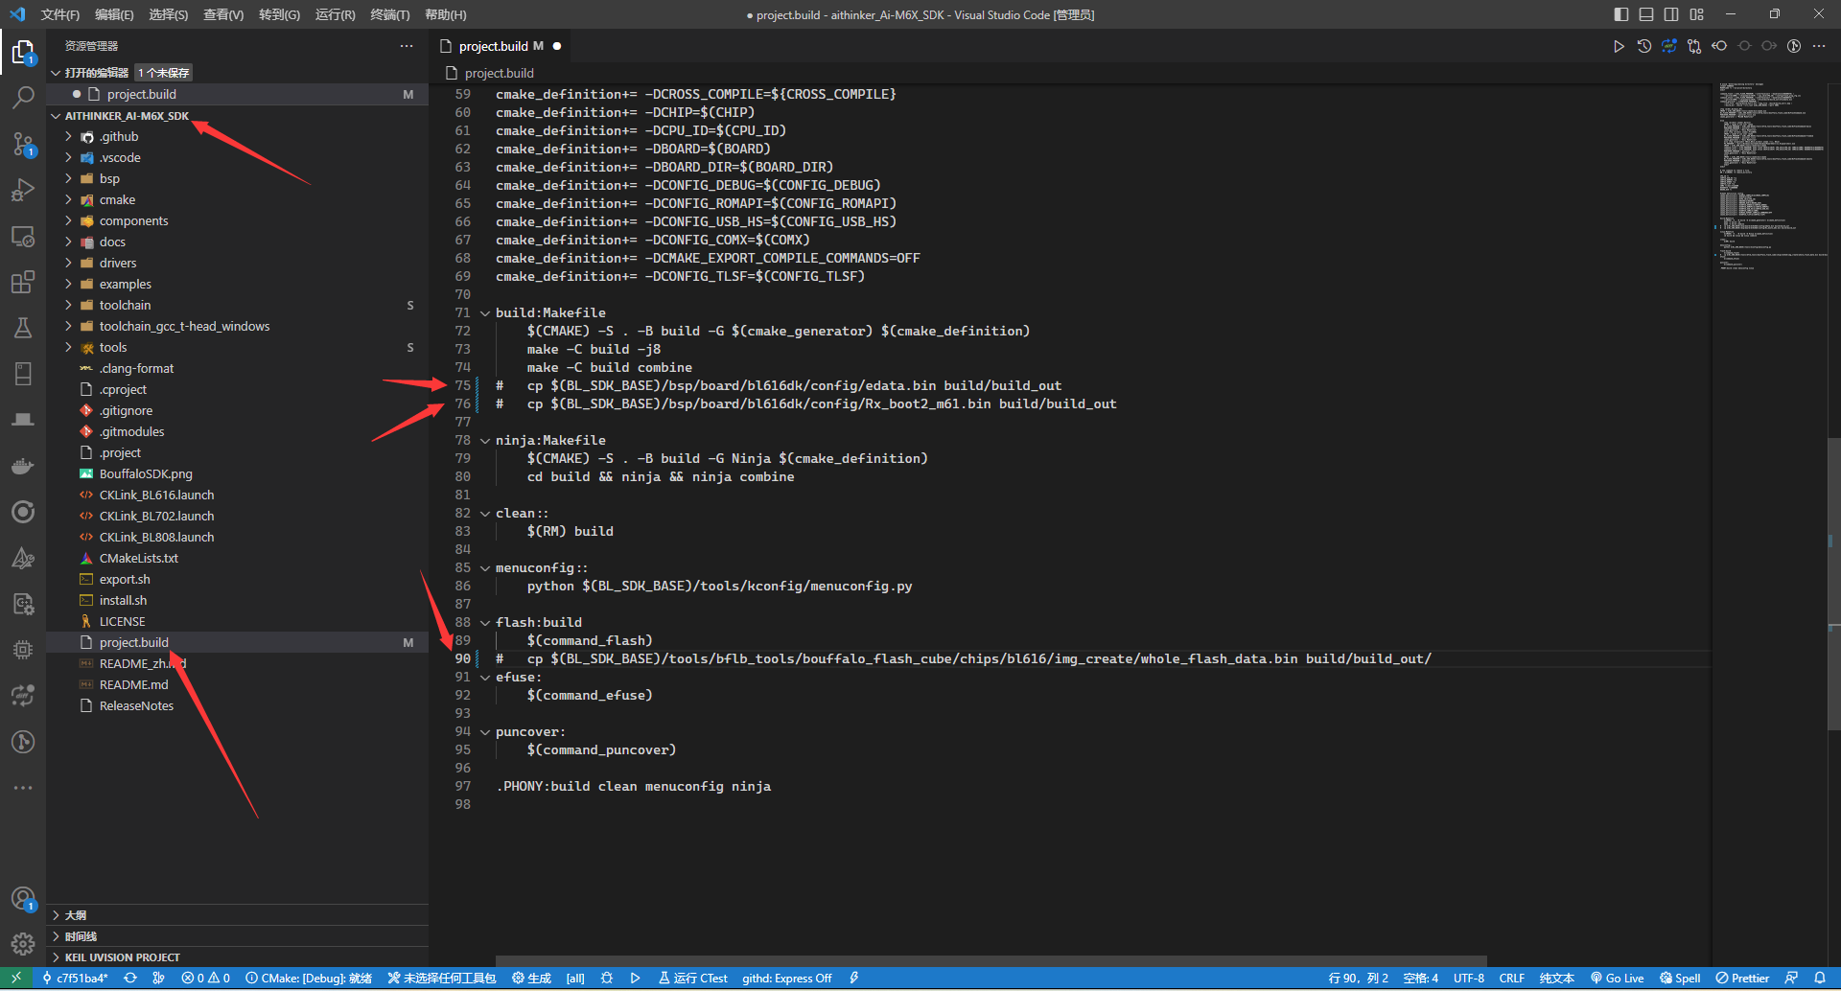
Task: Click the remote window indicator in status bar
Action: pos(16,979)
